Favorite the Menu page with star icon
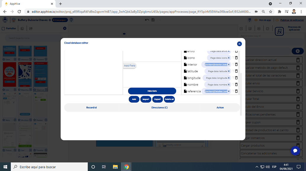Viewport: 306px width, 171px height. coord(4,120)
